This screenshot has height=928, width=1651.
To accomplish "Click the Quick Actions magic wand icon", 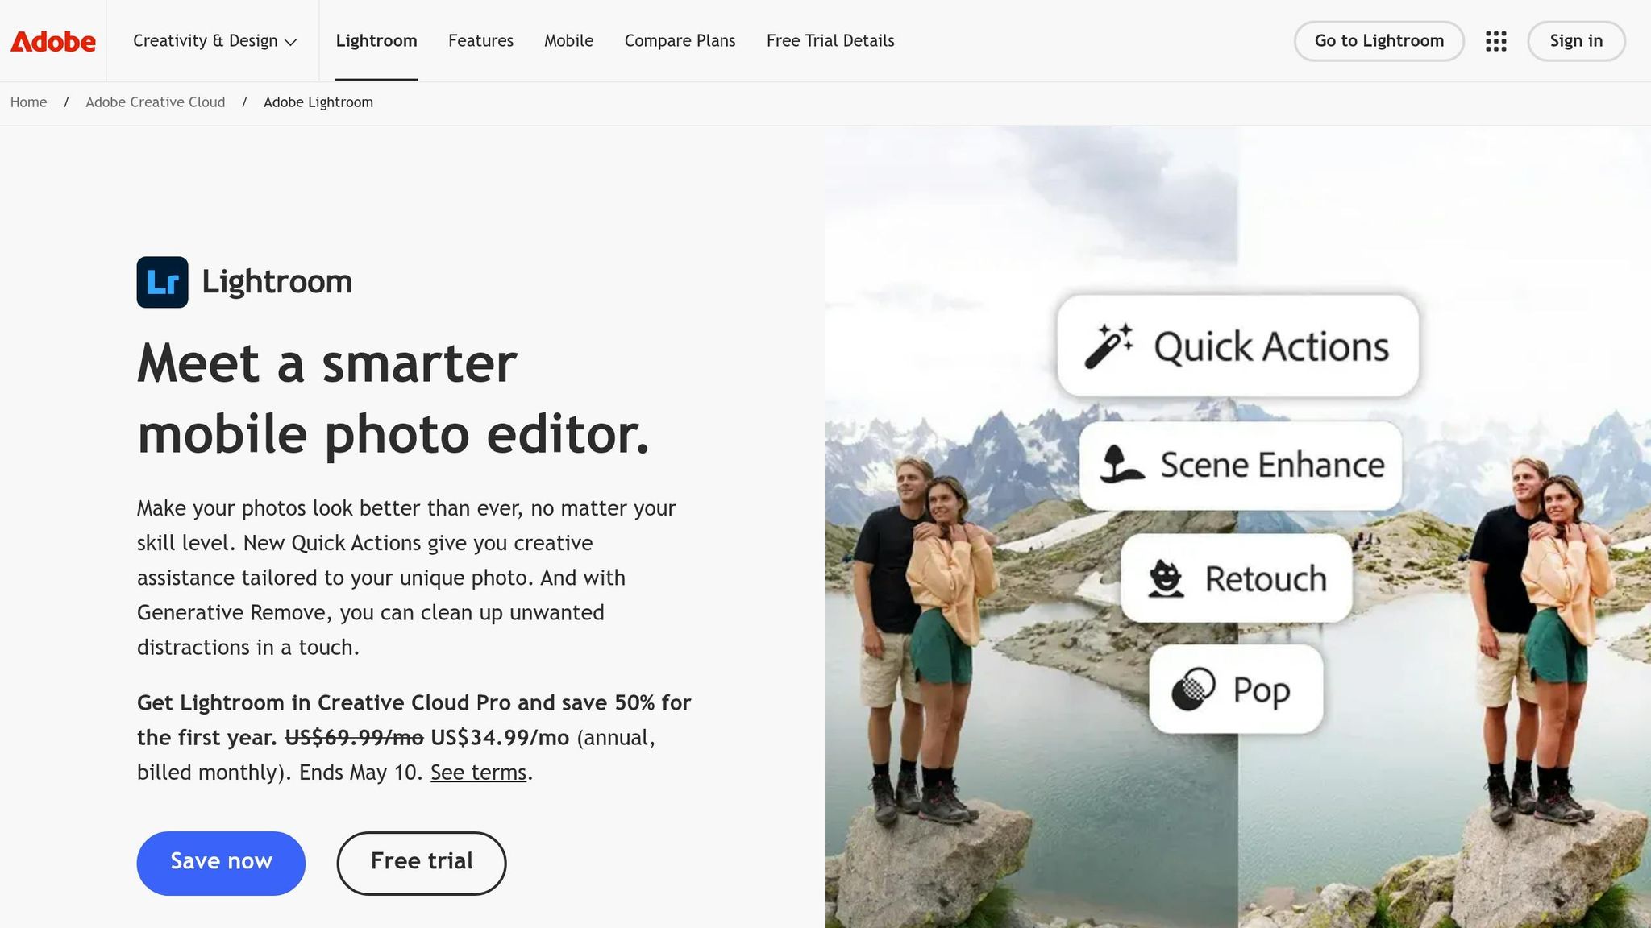I will [x=1109, y=346].
